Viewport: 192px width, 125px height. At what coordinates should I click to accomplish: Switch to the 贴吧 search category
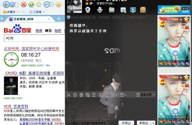(58, 31)
